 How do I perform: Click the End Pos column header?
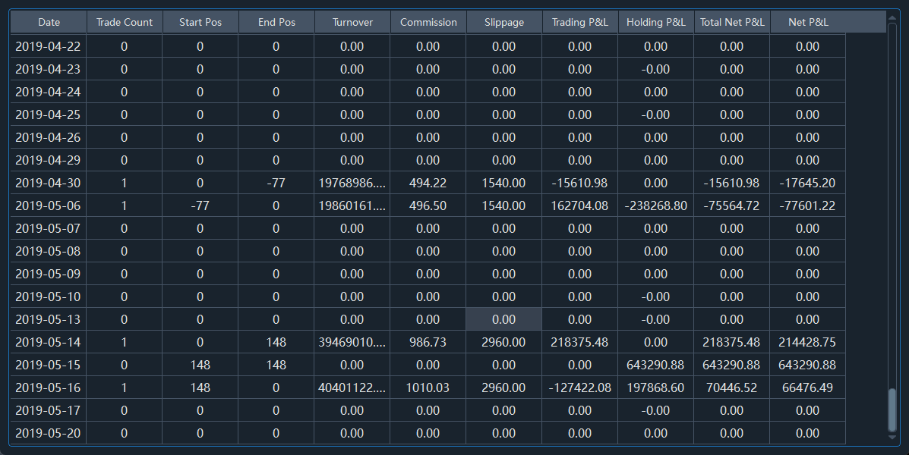(276, 22)
